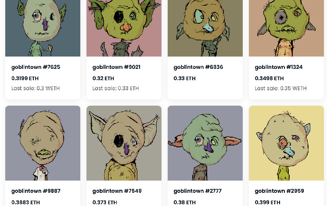Click the 0.3199 ETH price
Viewport: 327px width, 206px height.
click(x=25, y=78)
